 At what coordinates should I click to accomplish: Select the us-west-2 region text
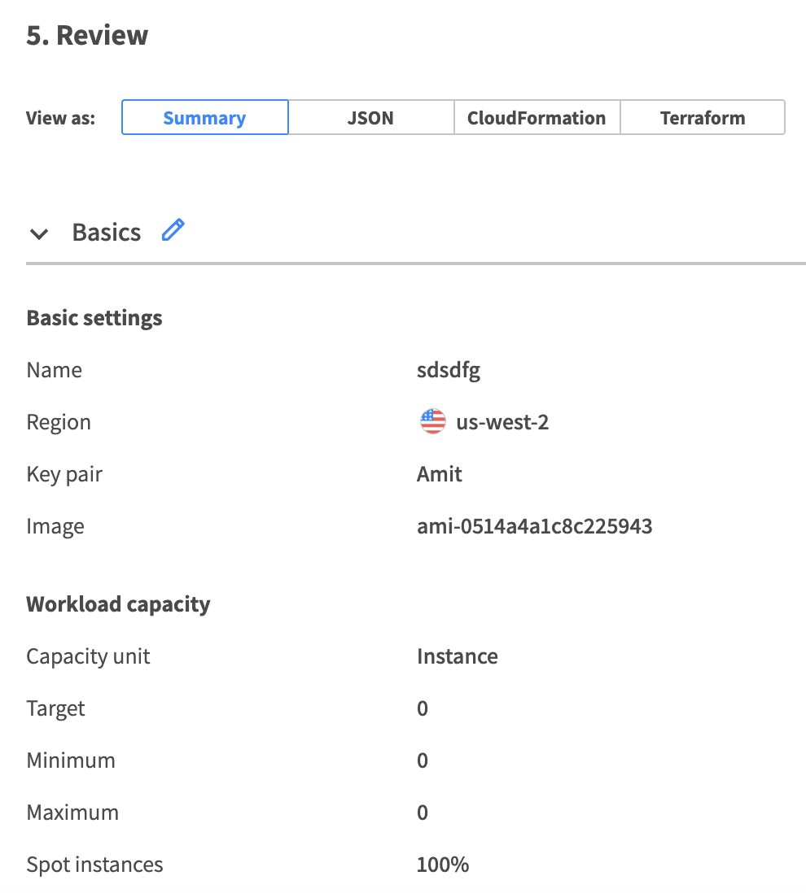click(502, 422)
